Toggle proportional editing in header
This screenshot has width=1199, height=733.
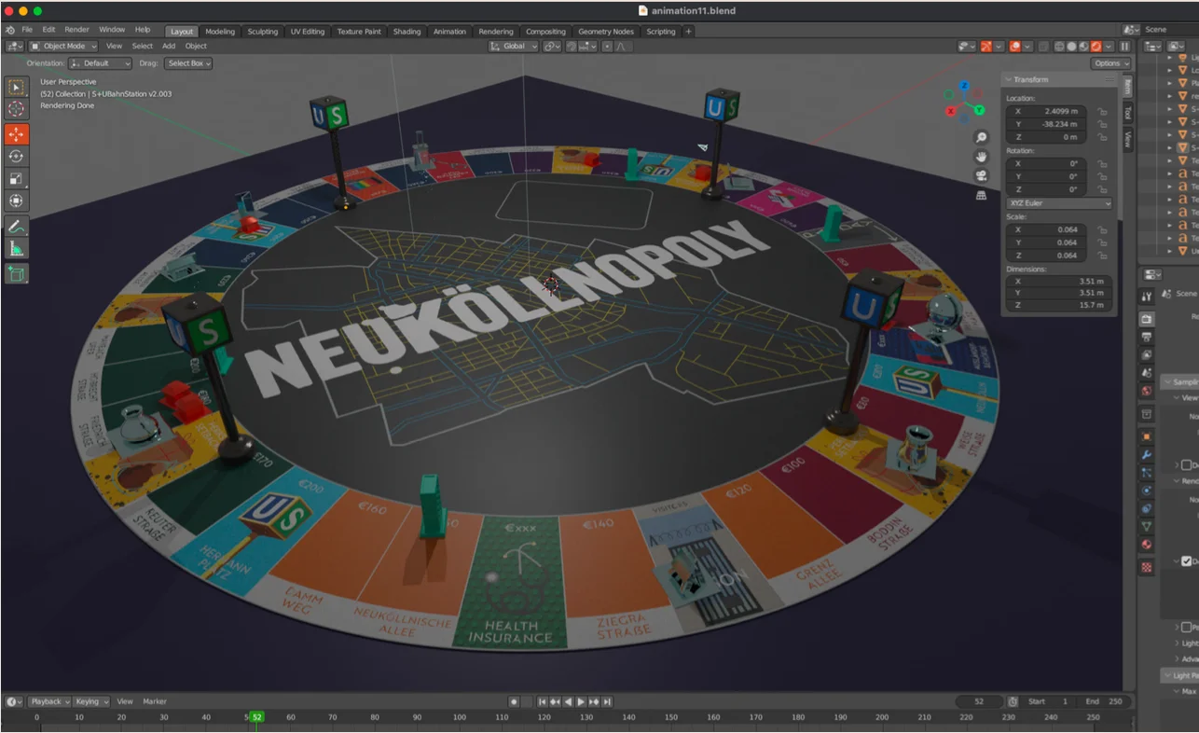(607, 47)
